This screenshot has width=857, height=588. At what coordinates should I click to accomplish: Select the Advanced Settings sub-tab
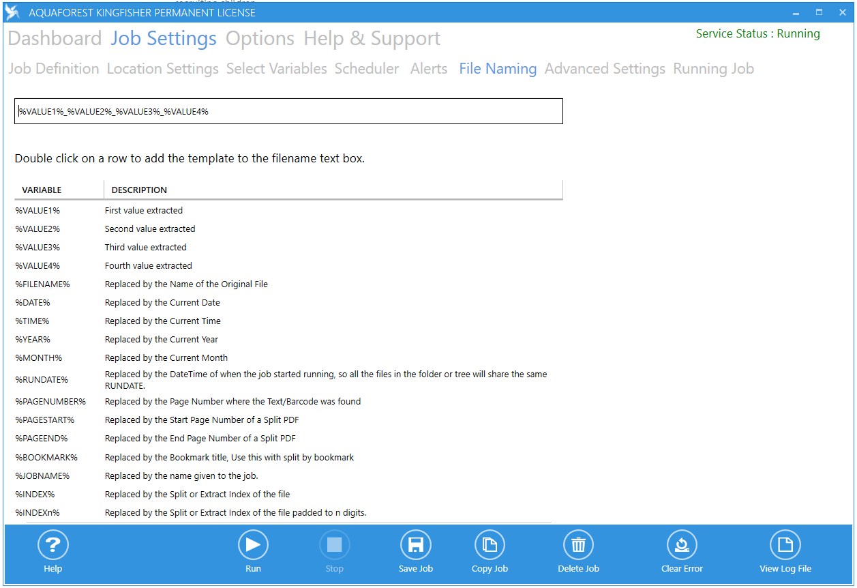coord(605,69)
